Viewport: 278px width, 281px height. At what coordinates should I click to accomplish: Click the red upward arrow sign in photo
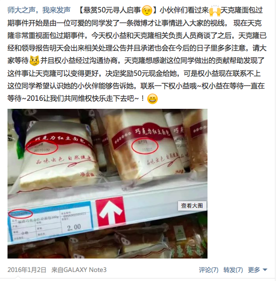[x=110, y=212]
